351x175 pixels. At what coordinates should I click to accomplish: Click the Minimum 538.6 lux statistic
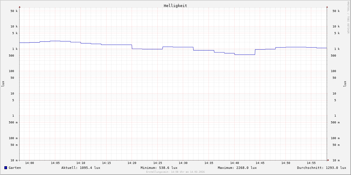[159, 168]
